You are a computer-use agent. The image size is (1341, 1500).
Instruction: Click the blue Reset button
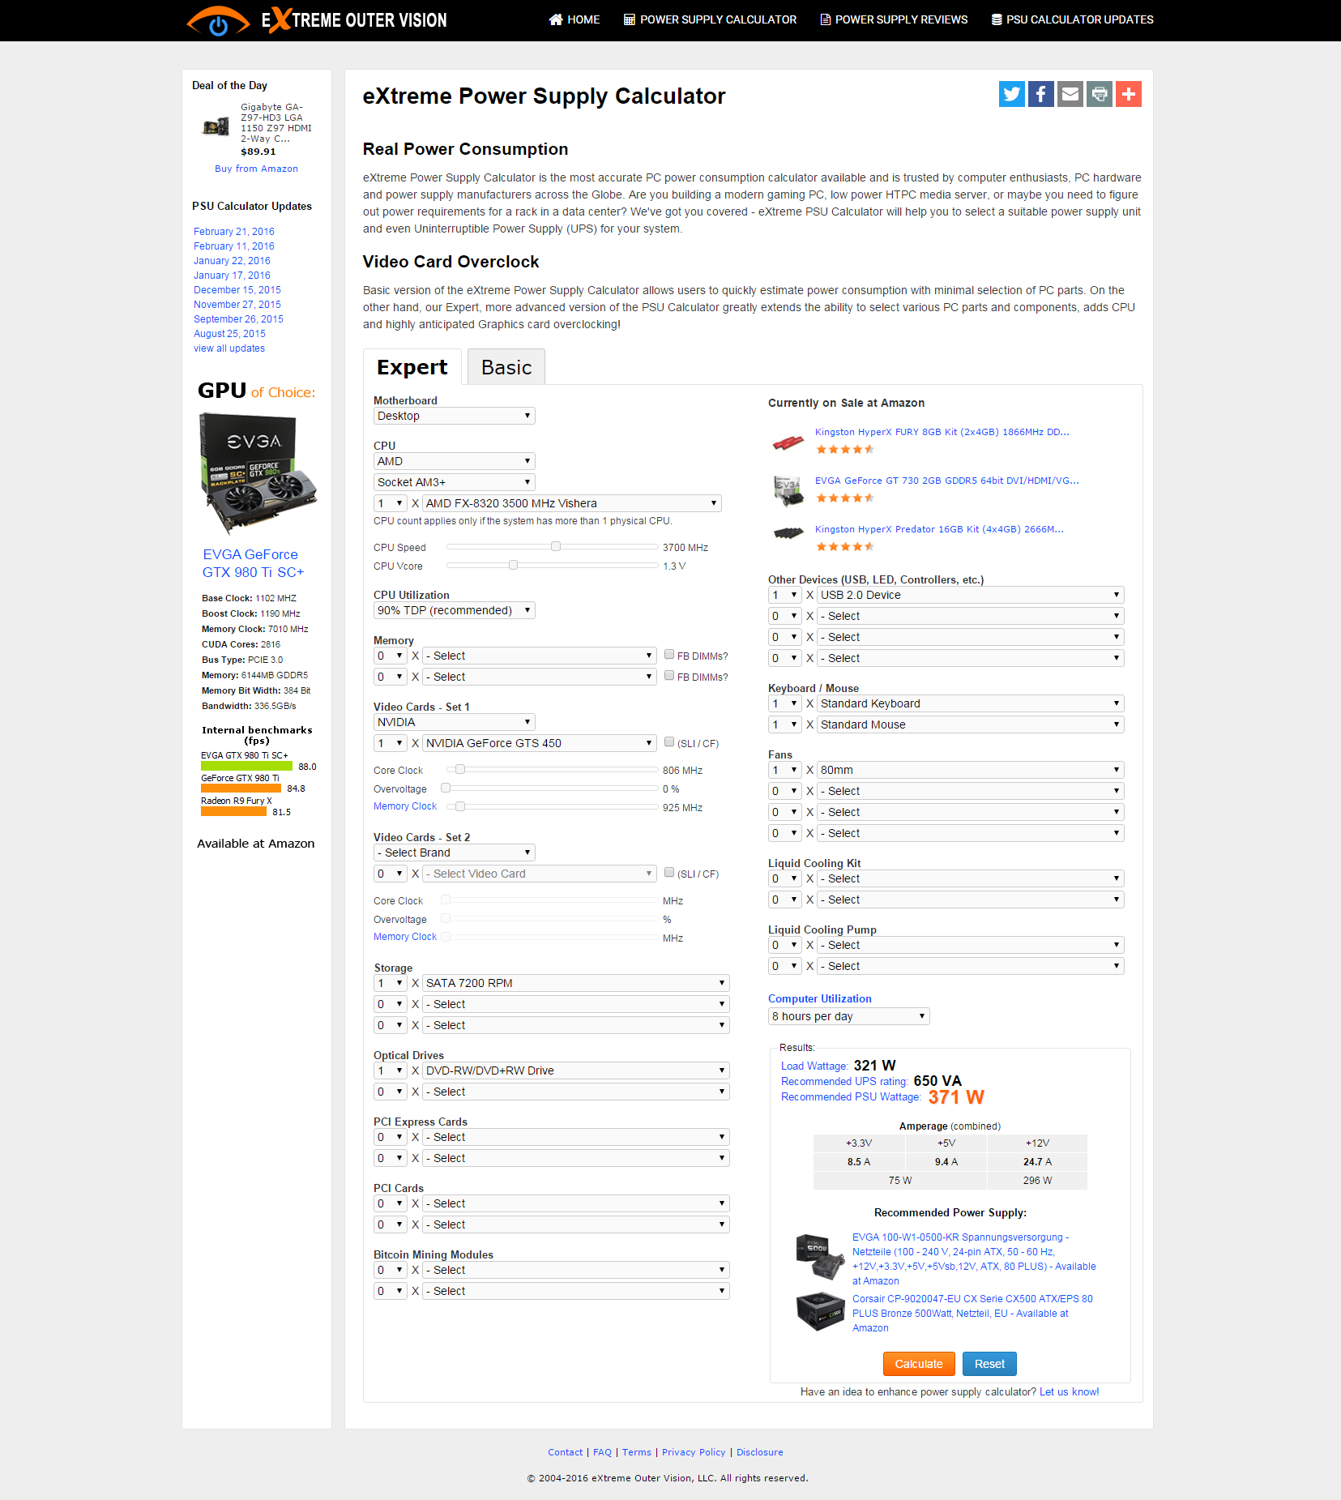click(x=989, y=1364)
